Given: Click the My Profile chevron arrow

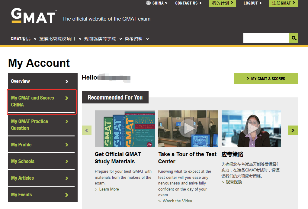Looking at the screenshot, I should (67, 145).
